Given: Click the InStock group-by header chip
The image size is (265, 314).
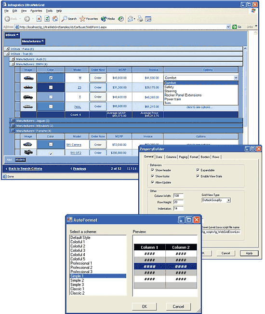Looking at the screenshot, I should pos(12,35).
